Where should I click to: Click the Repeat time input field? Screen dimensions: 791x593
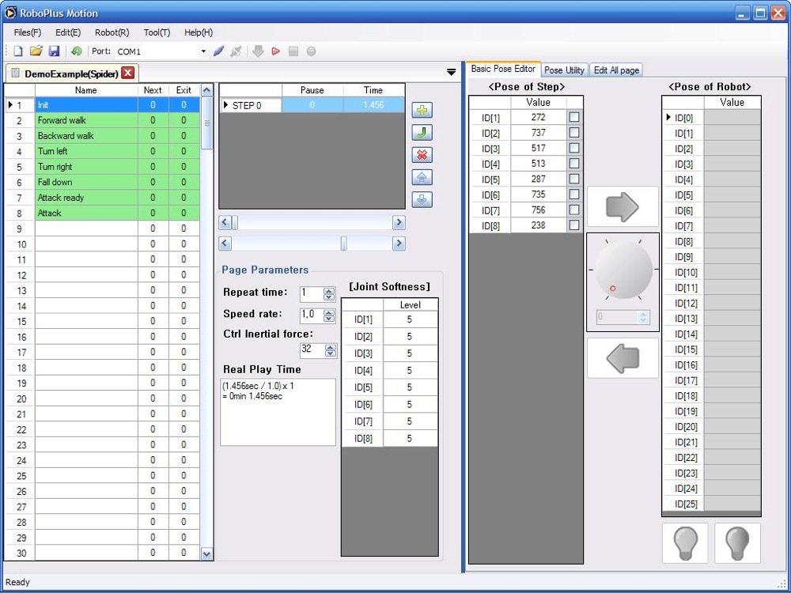pyautogui.click(x=311, y=294)
